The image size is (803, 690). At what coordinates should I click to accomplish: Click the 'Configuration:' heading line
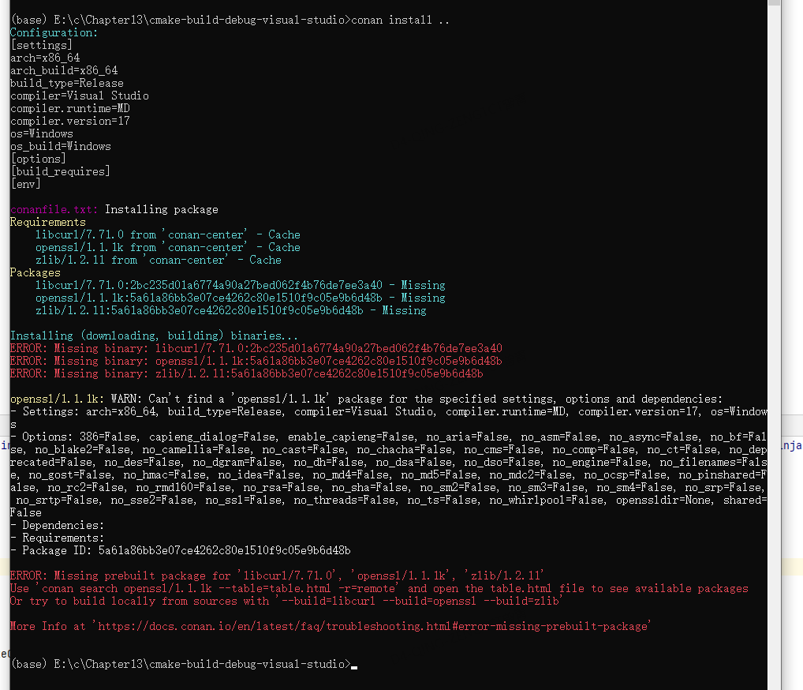point(54,32)
